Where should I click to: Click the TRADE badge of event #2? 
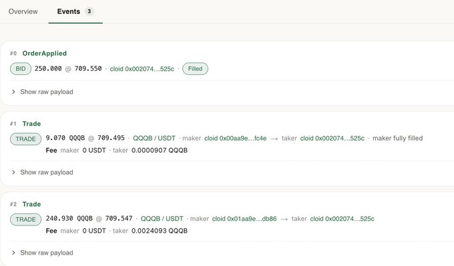click(26, 219)
